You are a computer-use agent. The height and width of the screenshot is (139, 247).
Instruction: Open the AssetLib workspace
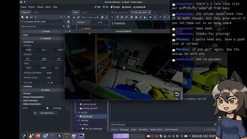(139, 7)
